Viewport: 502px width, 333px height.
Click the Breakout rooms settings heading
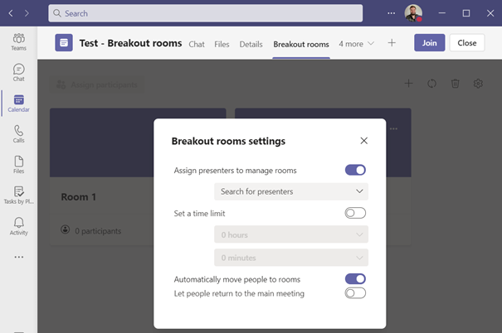click(228, 141)
